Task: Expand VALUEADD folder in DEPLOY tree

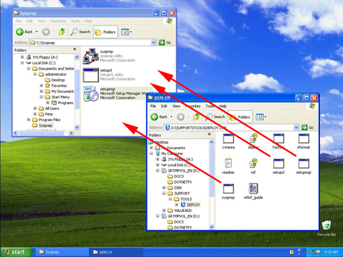Action: [164, 210]
